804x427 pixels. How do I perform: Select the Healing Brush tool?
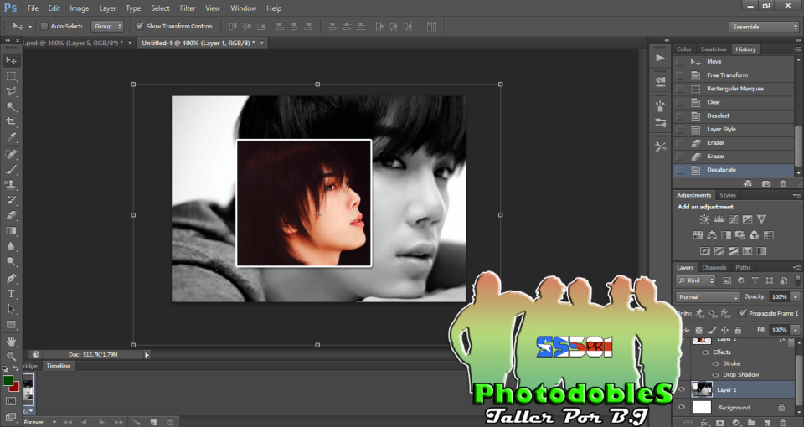[x=11, y=154]
